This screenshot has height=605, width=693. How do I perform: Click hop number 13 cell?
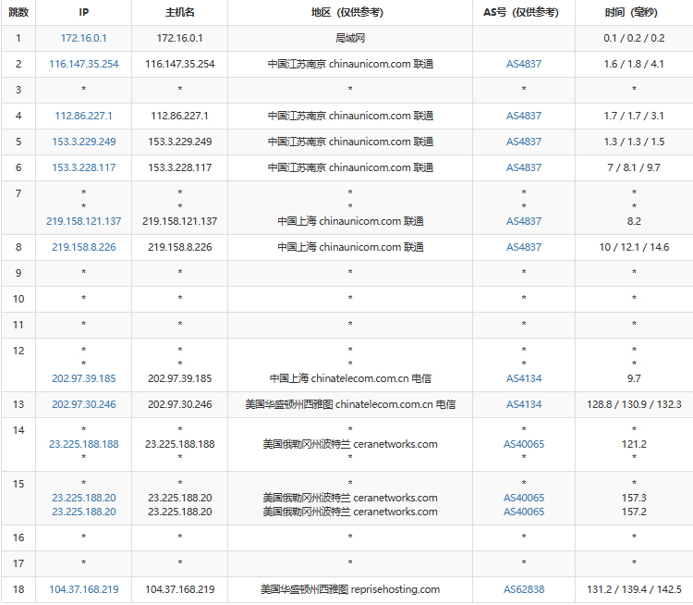coord(18,404)
